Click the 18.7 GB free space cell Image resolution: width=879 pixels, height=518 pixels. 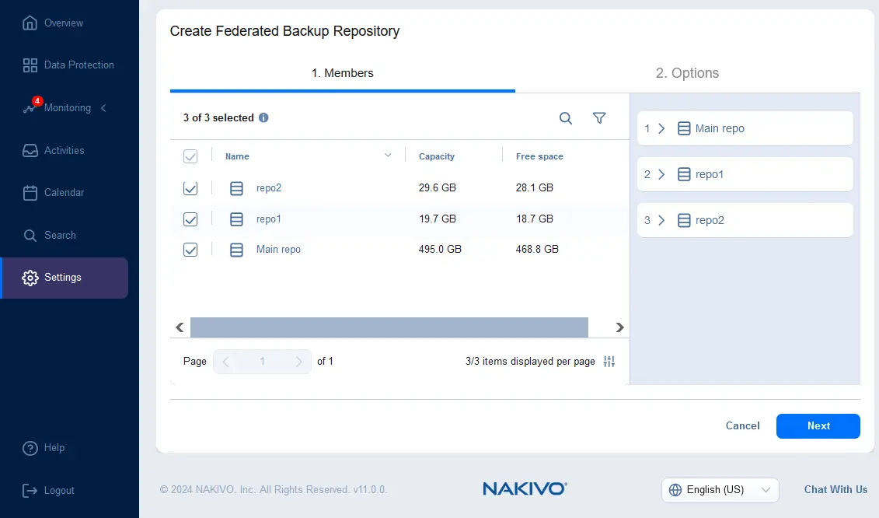(534, 219)
